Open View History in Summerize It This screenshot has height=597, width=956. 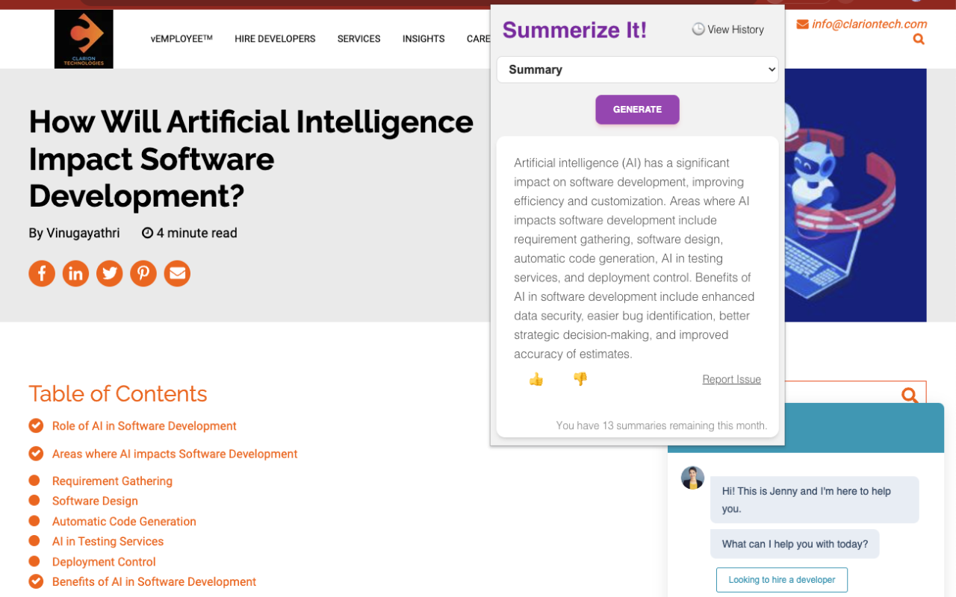pyautogui.click(x=728, y=29)
